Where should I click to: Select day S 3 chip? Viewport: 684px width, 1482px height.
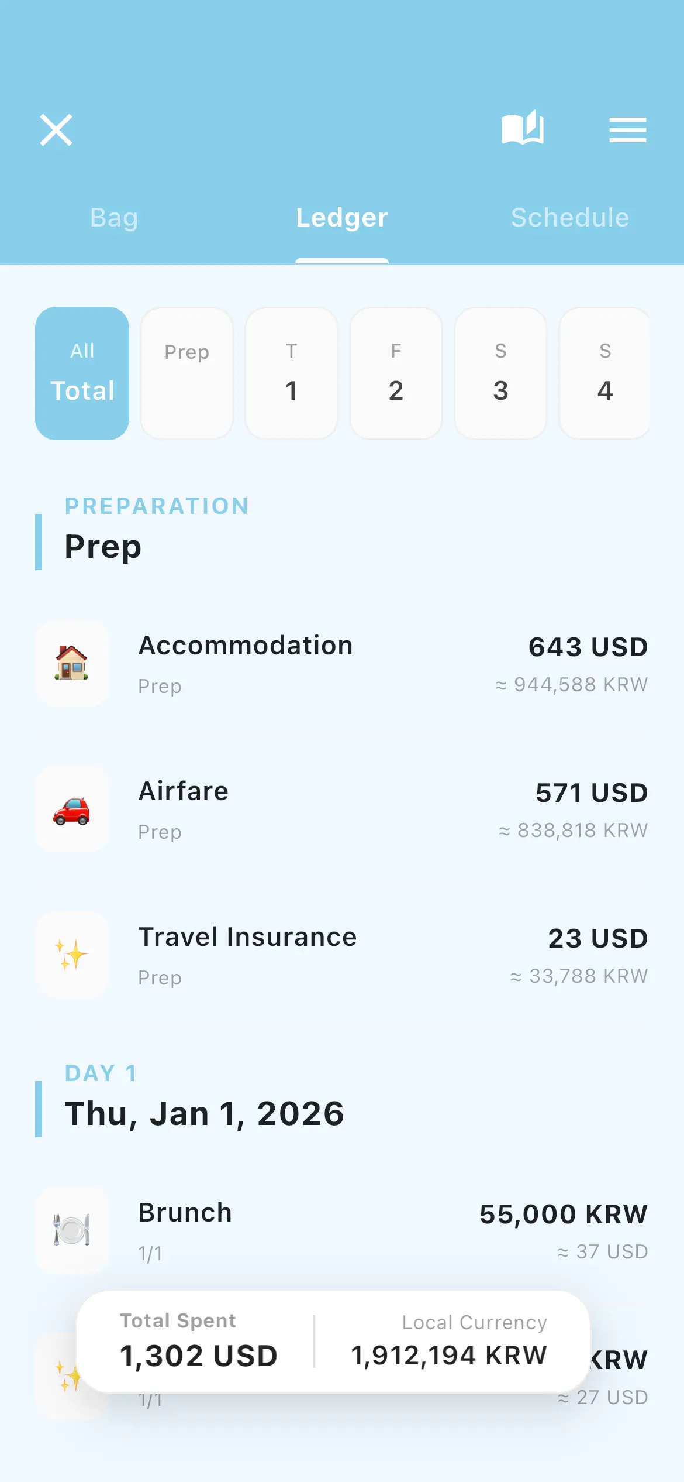tap(500, 373)
